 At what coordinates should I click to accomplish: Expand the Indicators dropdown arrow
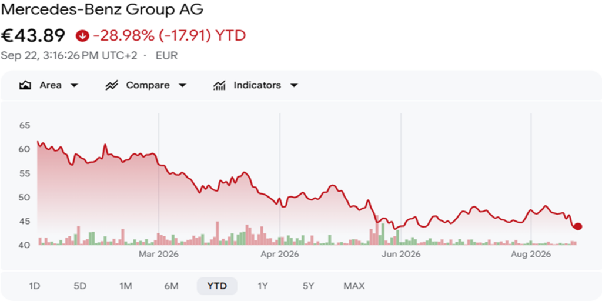(x=294, y=85)
